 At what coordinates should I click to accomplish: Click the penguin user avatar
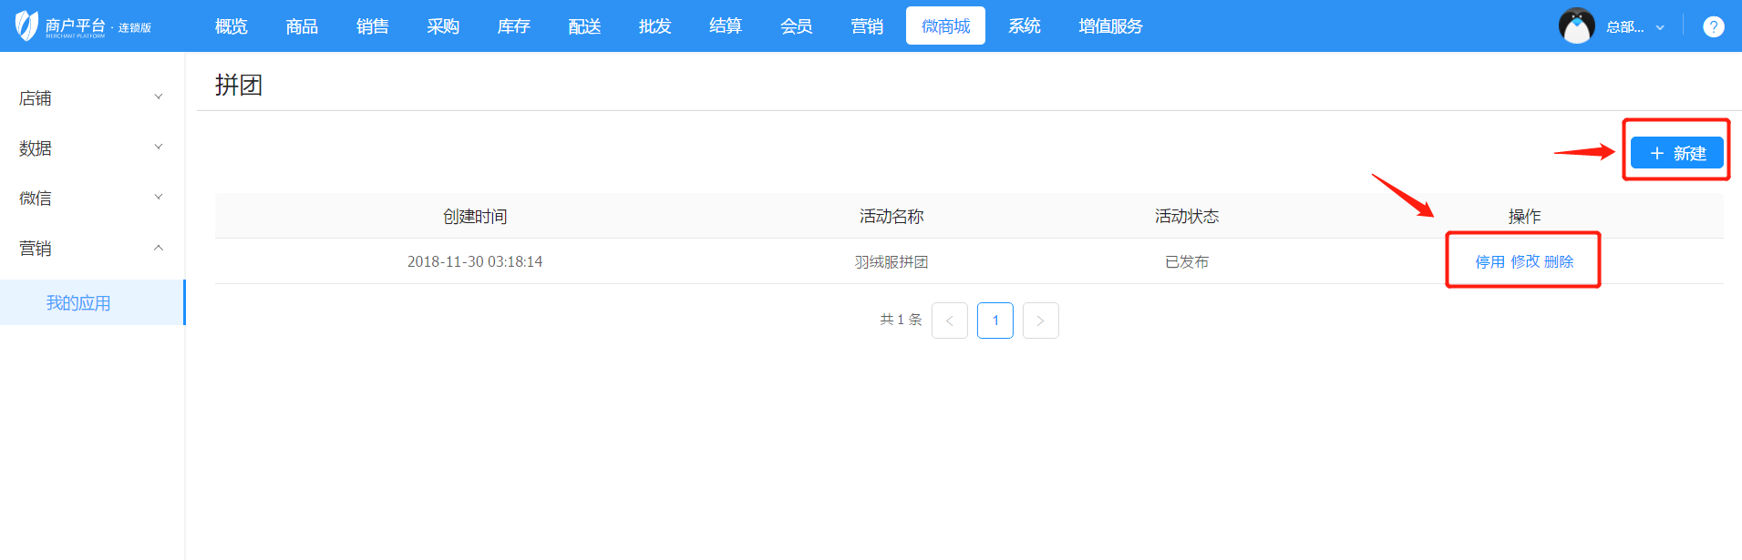(1576, 26)
